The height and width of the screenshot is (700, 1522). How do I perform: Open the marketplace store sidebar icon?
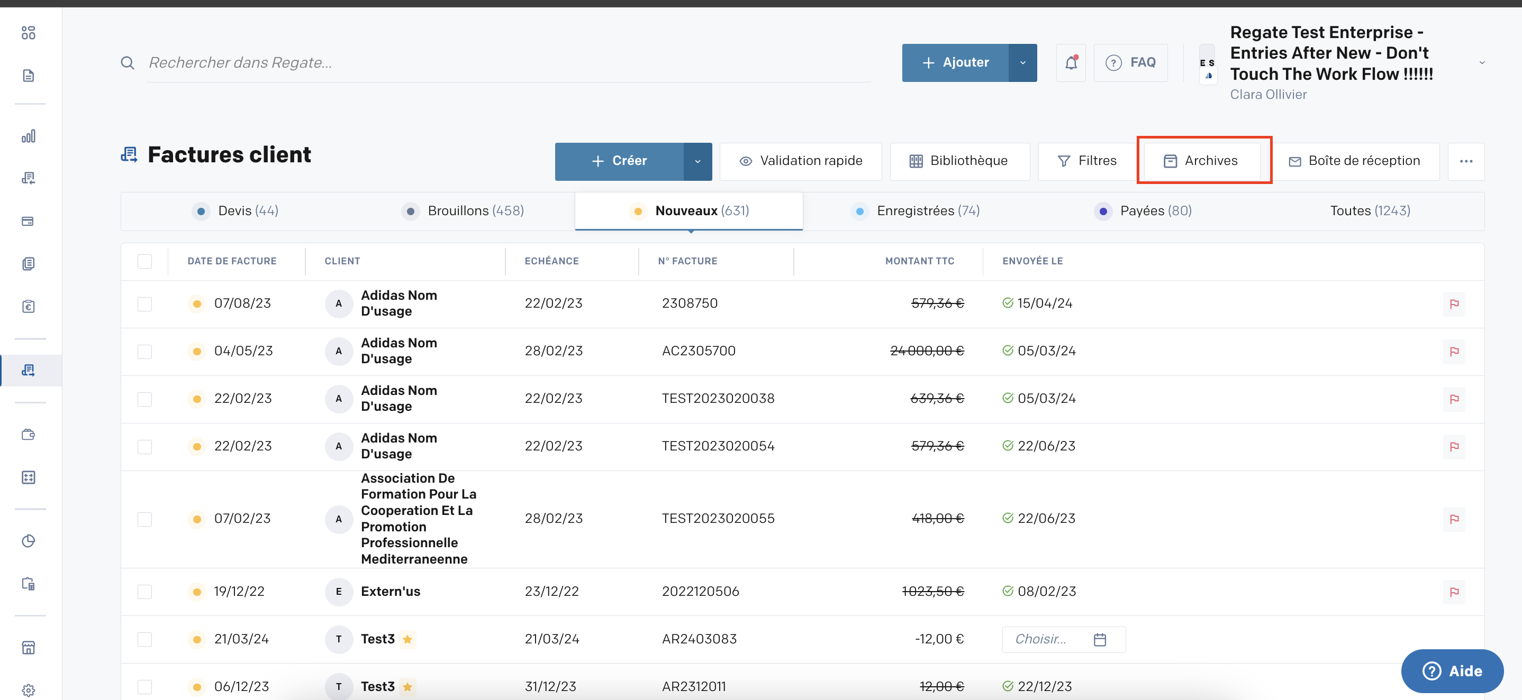(x=29, y=648)
